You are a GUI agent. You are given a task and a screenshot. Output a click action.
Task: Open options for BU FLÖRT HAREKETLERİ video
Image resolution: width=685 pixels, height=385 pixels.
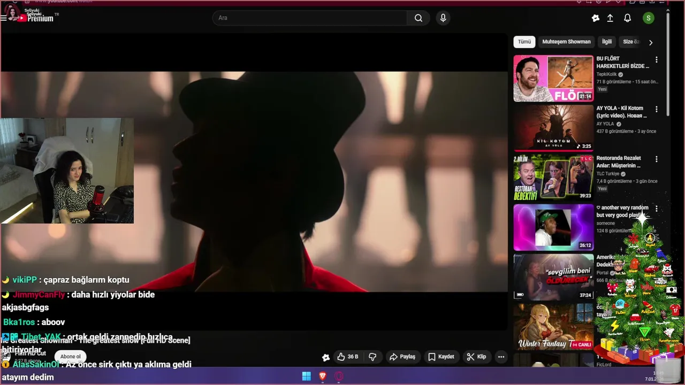657,60
